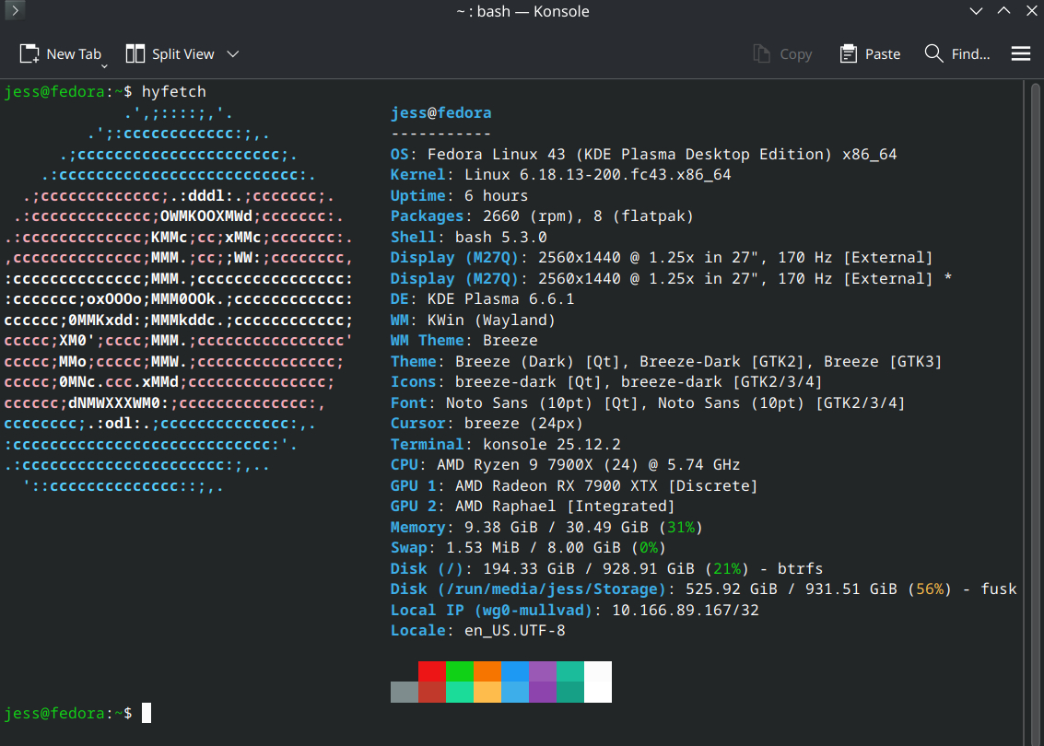The height and width of the screenshot is (746, 1044).
Task: Click the "bash — Konsole" window title
Action: 522,11
